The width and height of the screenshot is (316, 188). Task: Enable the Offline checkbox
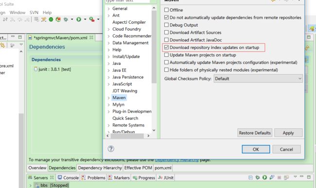(x=166, y=10)
